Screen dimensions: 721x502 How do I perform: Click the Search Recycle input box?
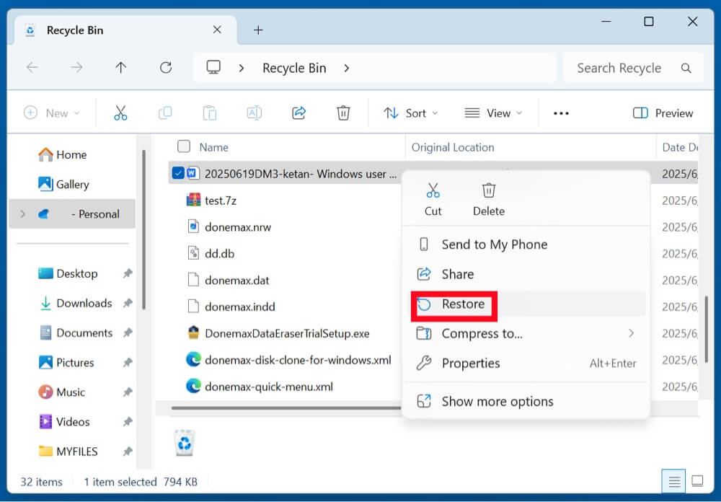(619, 68)
